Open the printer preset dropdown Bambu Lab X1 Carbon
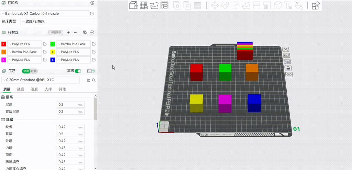The width and height of the screenshot is (352, 170). 45,14
